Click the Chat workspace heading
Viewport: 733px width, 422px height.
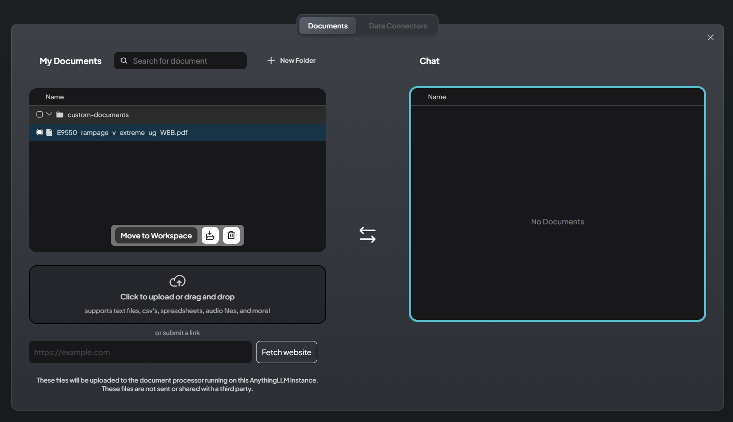[429, 61]
